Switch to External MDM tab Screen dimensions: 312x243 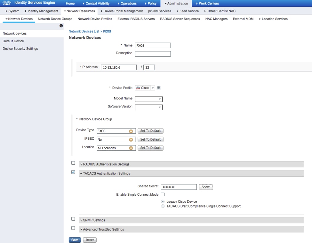point(243,19)
